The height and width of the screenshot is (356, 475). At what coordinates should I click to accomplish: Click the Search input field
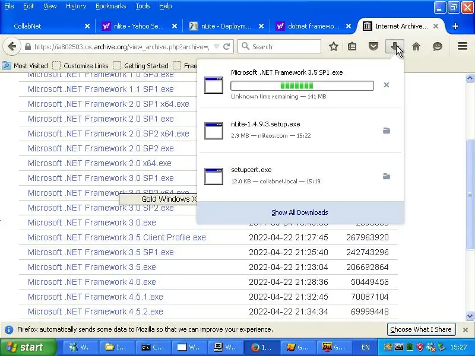coord(279,47)
